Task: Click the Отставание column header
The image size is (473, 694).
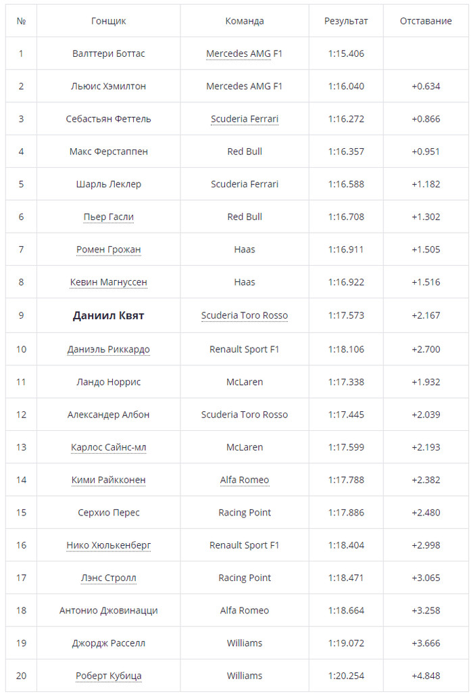Action: point(426,21)
